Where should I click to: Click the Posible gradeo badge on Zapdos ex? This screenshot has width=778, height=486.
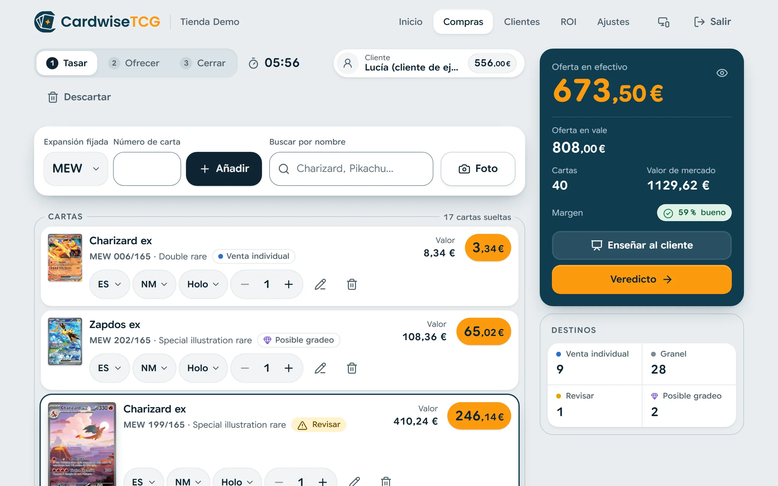click(x=299, y=340)
